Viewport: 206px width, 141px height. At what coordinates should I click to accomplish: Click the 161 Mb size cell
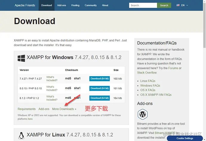tap(118, 88)
